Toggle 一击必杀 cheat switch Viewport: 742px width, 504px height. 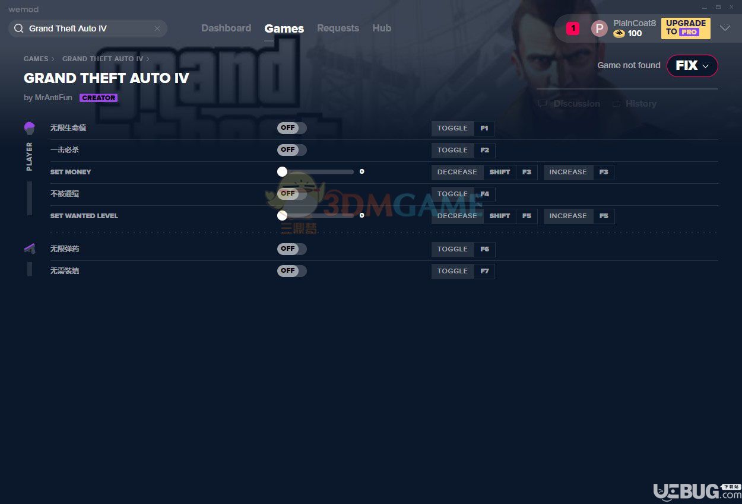tap(292, 150)
